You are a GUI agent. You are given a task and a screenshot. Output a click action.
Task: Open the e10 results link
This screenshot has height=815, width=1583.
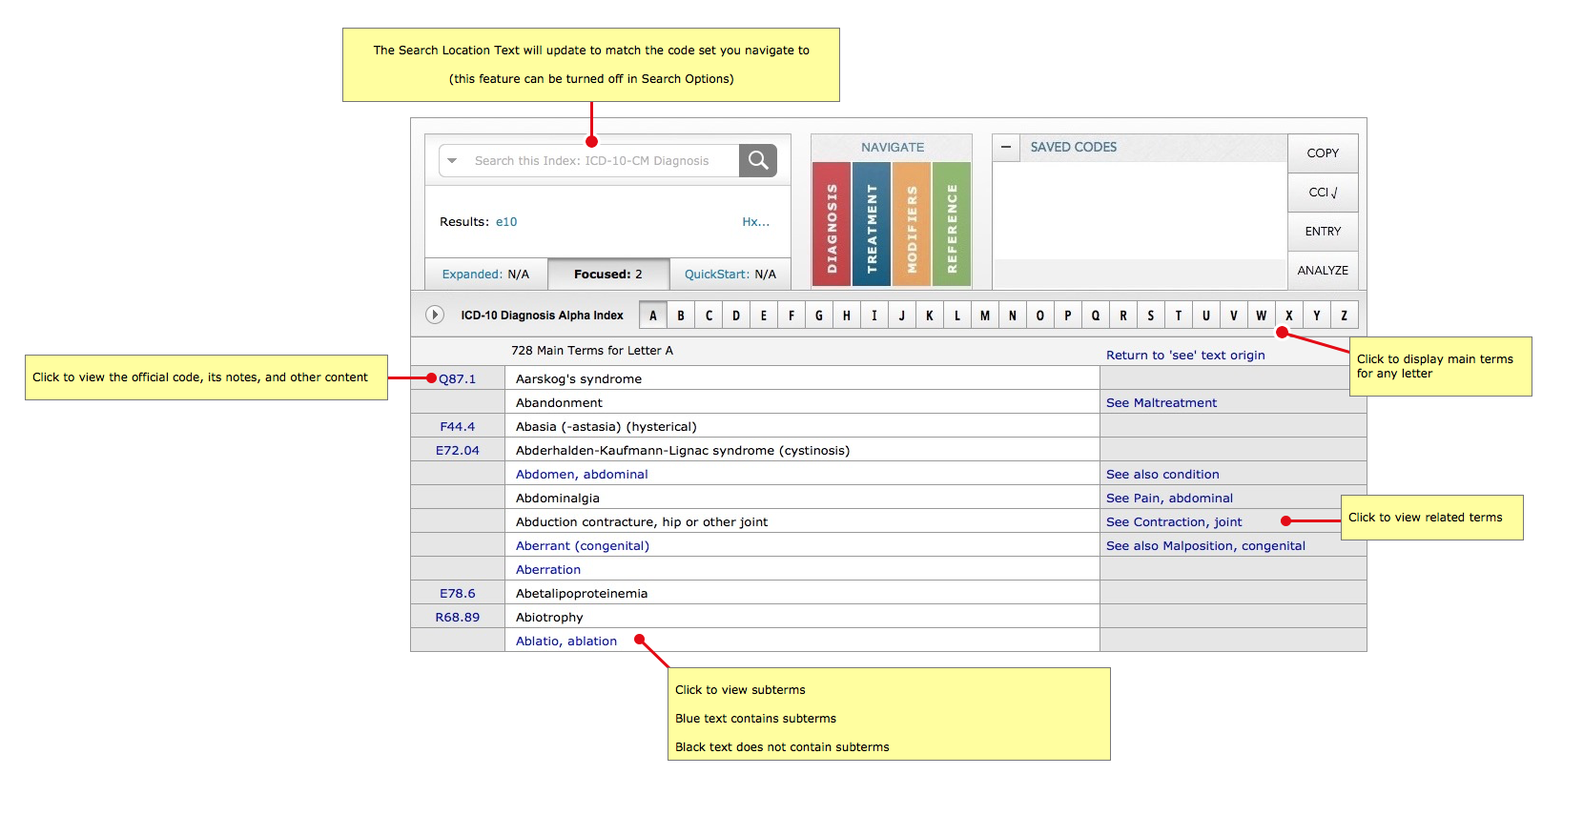506,222
